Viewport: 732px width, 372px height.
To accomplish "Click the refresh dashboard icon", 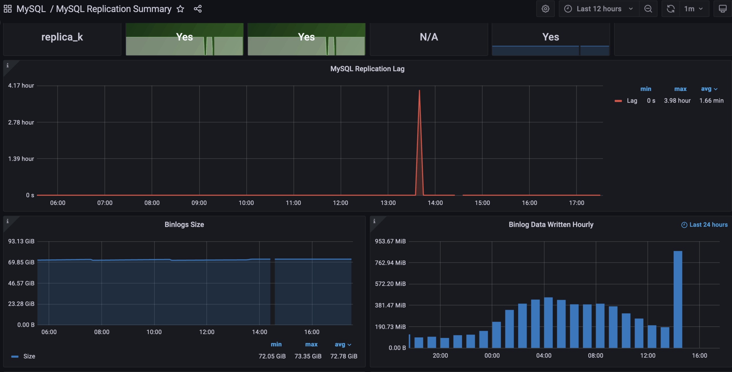I will (671, 9).
